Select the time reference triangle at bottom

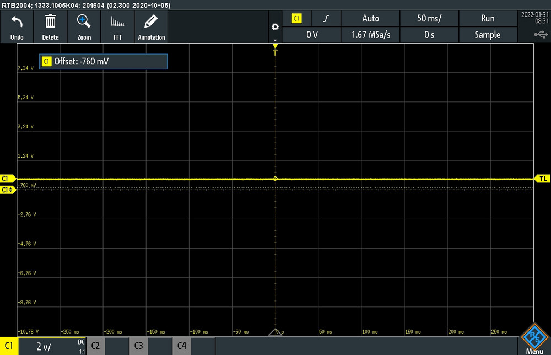click(275, 332)
